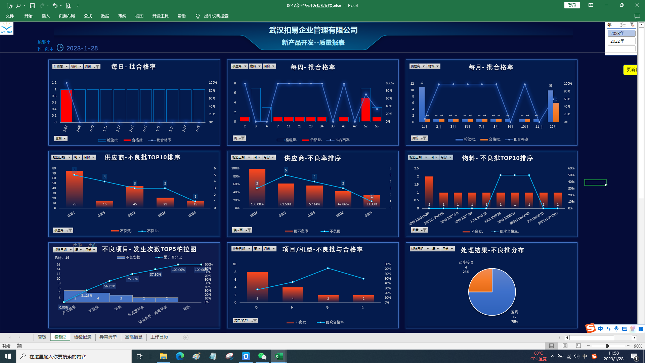Image resolution: width=645 pixels, height=363 pixels.
Task: Open 项目/机型 axis filter button
Action: pos(246,321)
